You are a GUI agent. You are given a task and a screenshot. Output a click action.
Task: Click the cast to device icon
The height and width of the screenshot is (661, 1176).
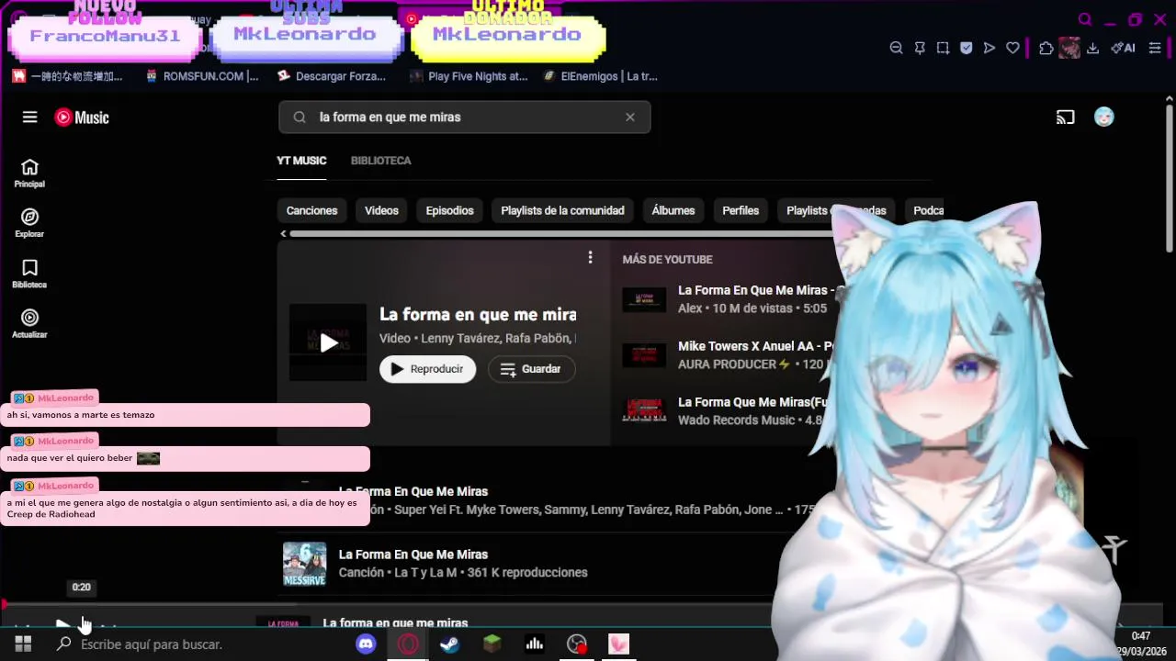(1066, 118)
